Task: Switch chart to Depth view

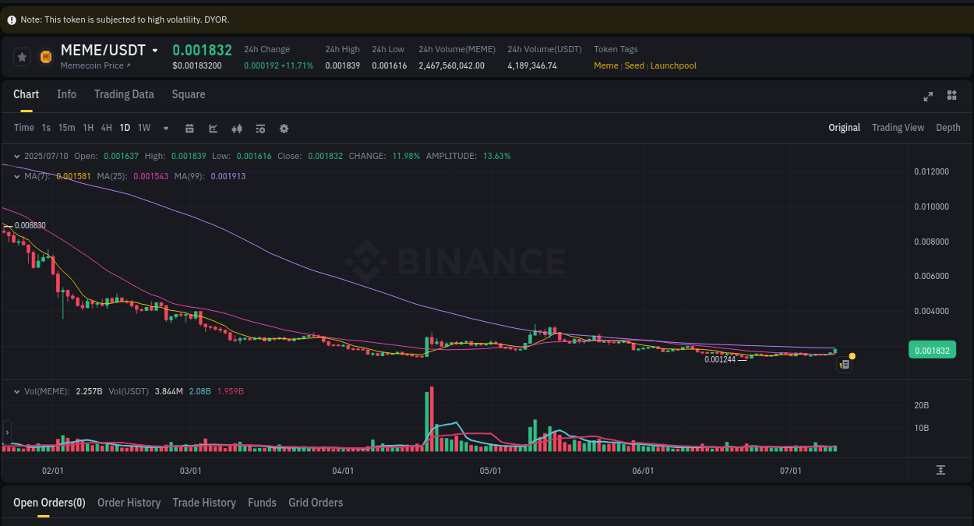Action: pyautogui.click(x=948, y=127)
